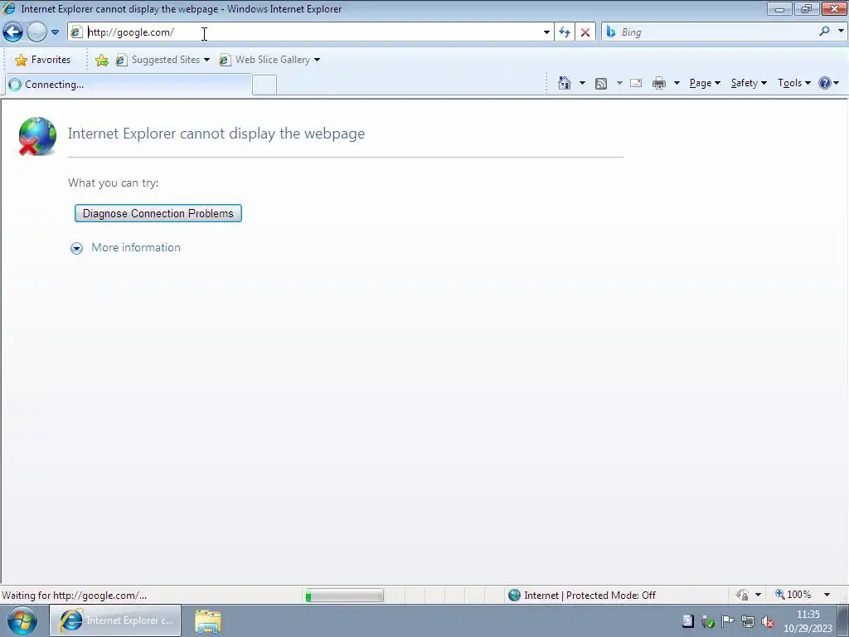
Task: Click the muted volume tray icon
Action: (768, 622)
